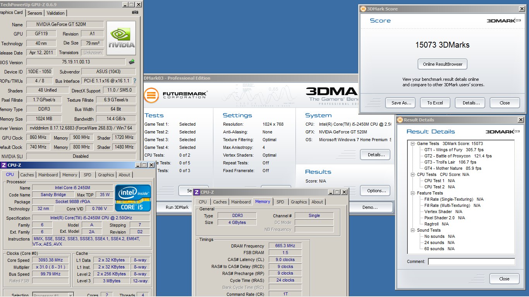Image resolution: width=529 pixels, height=297 pixels.
Task: Click the NVIDIA logo in GPU-Z
Action: pyautogui.click(x=121, y=38)
